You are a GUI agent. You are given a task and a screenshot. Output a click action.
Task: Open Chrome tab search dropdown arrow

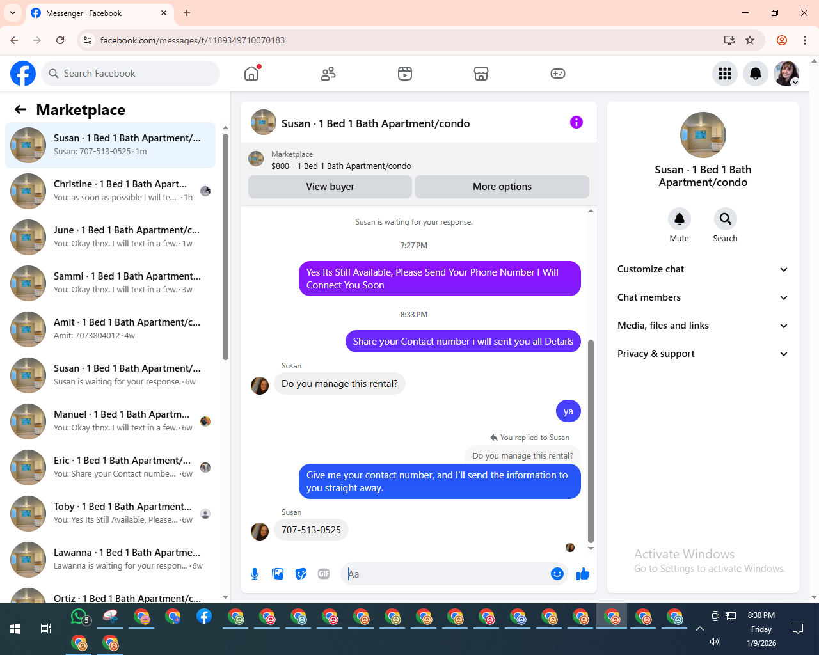point(13,13)
